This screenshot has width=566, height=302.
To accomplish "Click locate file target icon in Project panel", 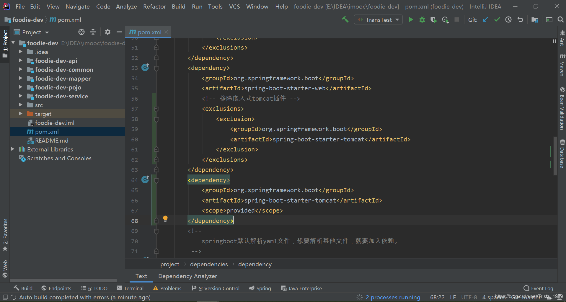I will pos(81,32).
